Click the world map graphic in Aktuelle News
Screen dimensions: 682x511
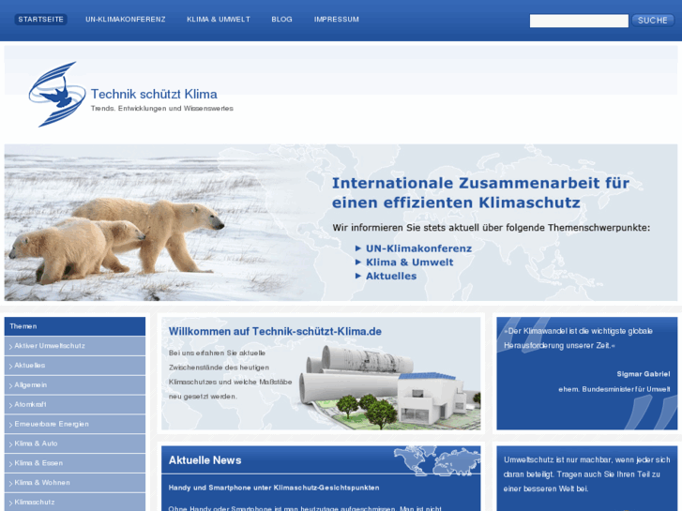(437, 460)
